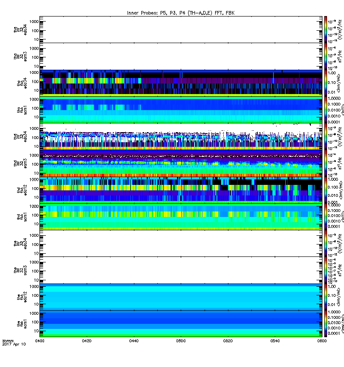This screenshot has height=367, width=344.
Task: Click the color bar beside the fbk scm1 panel
Action: click(326, 324)
